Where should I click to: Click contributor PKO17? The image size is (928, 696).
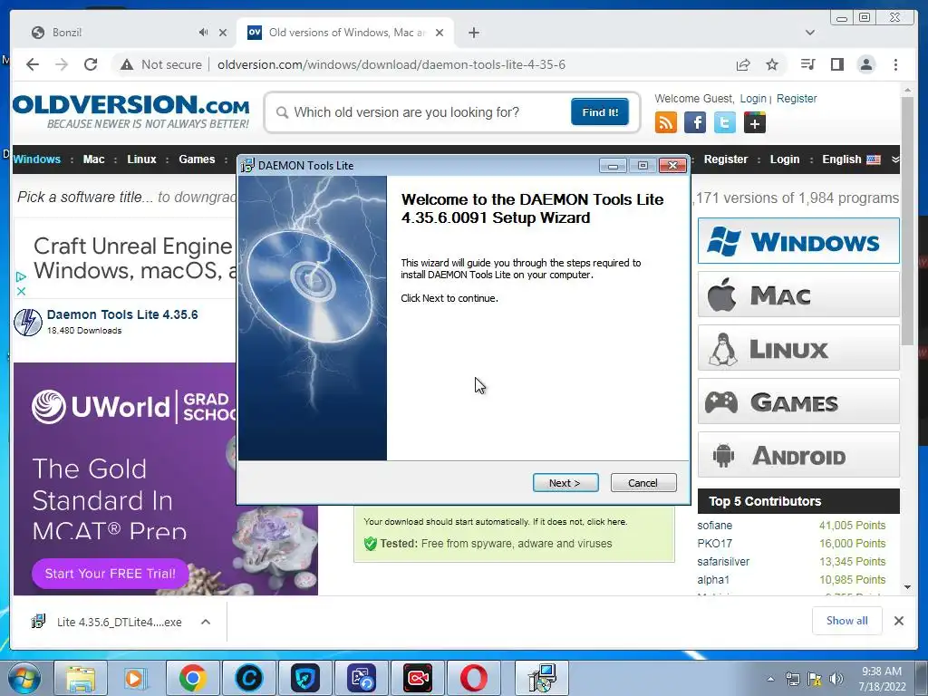pos(714,544)
